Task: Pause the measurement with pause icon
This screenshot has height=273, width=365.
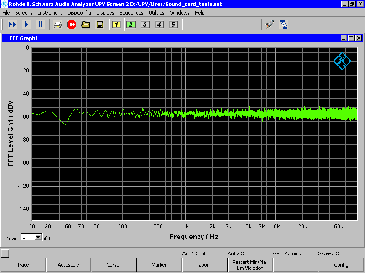Action: point(41,25)
